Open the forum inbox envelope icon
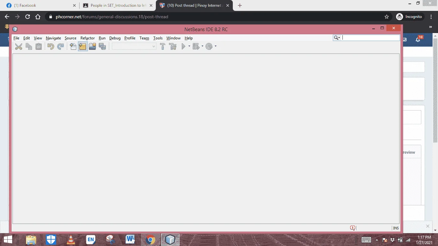This screenshot has height=246, width=438. 405,40
